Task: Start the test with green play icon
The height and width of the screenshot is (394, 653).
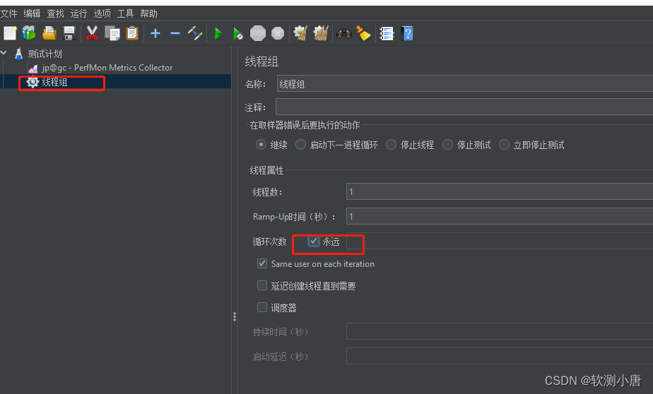Action: [x=218, y=33]
